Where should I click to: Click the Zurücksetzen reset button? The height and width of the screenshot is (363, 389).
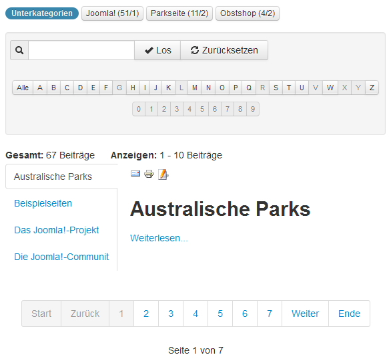point(224,50)
